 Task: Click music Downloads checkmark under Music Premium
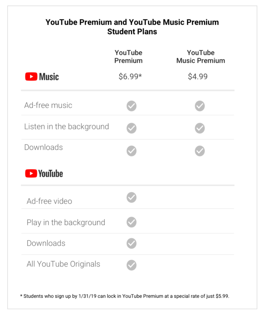(200, 151)
